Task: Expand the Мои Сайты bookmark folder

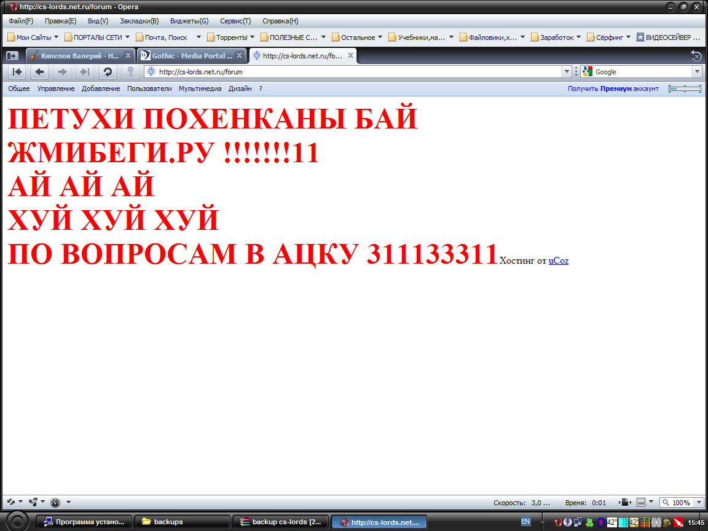Action: (33, 37)
